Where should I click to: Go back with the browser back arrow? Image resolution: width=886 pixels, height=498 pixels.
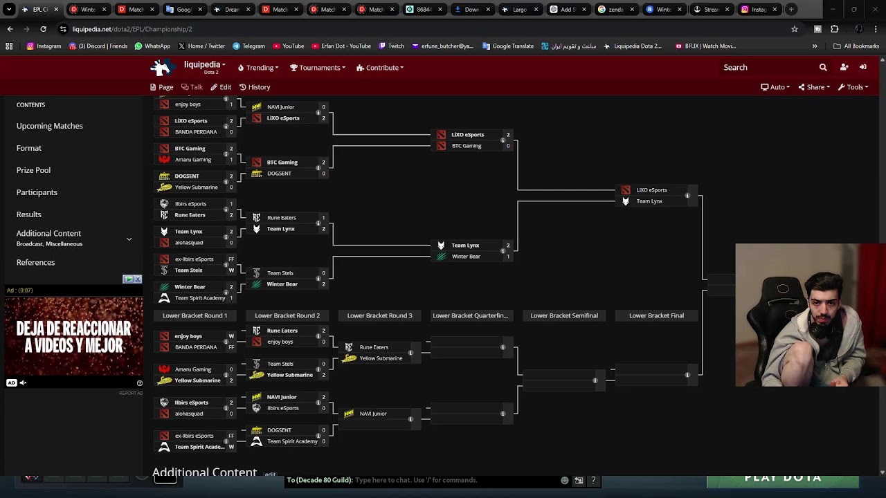10,29
